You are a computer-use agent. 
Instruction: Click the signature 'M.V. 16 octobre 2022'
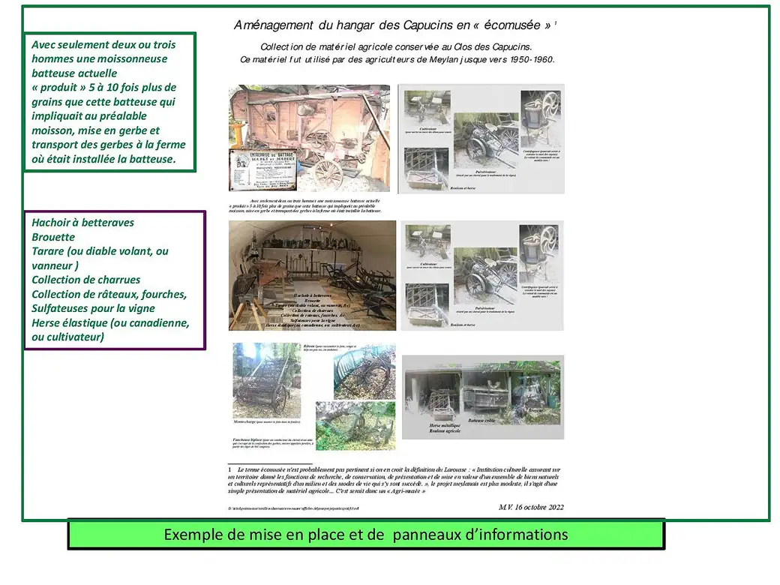click(531, 507)
